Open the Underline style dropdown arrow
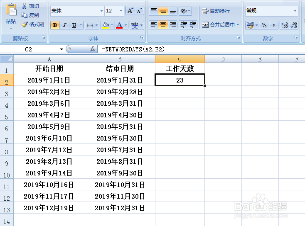The width and height of the screenshot is (305, 226). (x=81, y=25)
